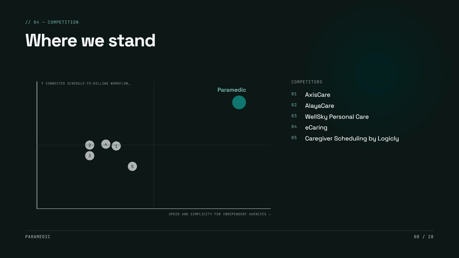Image resolution: width=459 pixels, height=258 pixels.
Task: Click the 'COMPETITORS' heading
Action: [x=307, y=82]
